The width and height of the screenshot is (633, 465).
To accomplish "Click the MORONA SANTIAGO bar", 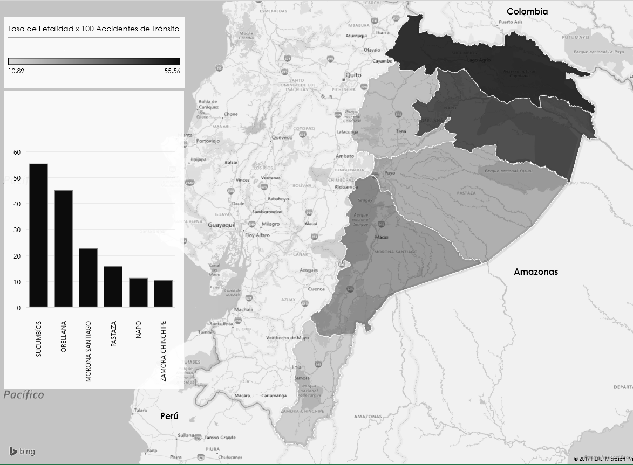I will [x=88, y=277].
